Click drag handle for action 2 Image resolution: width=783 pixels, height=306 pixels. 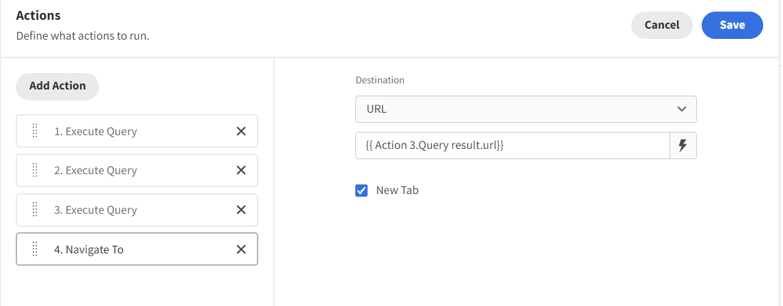point(35,170)
